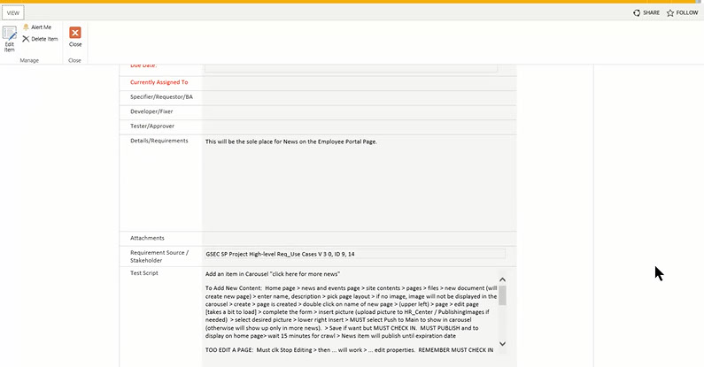The height and width of the screenshot is (367, 704).
Task: Click the Test Script scrollbar thumb
Action: point(502,295)
